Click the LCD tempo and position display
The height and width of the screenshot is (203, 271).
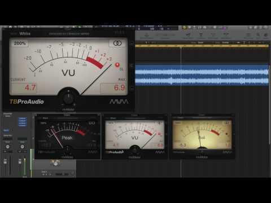(x=157, y=28)
